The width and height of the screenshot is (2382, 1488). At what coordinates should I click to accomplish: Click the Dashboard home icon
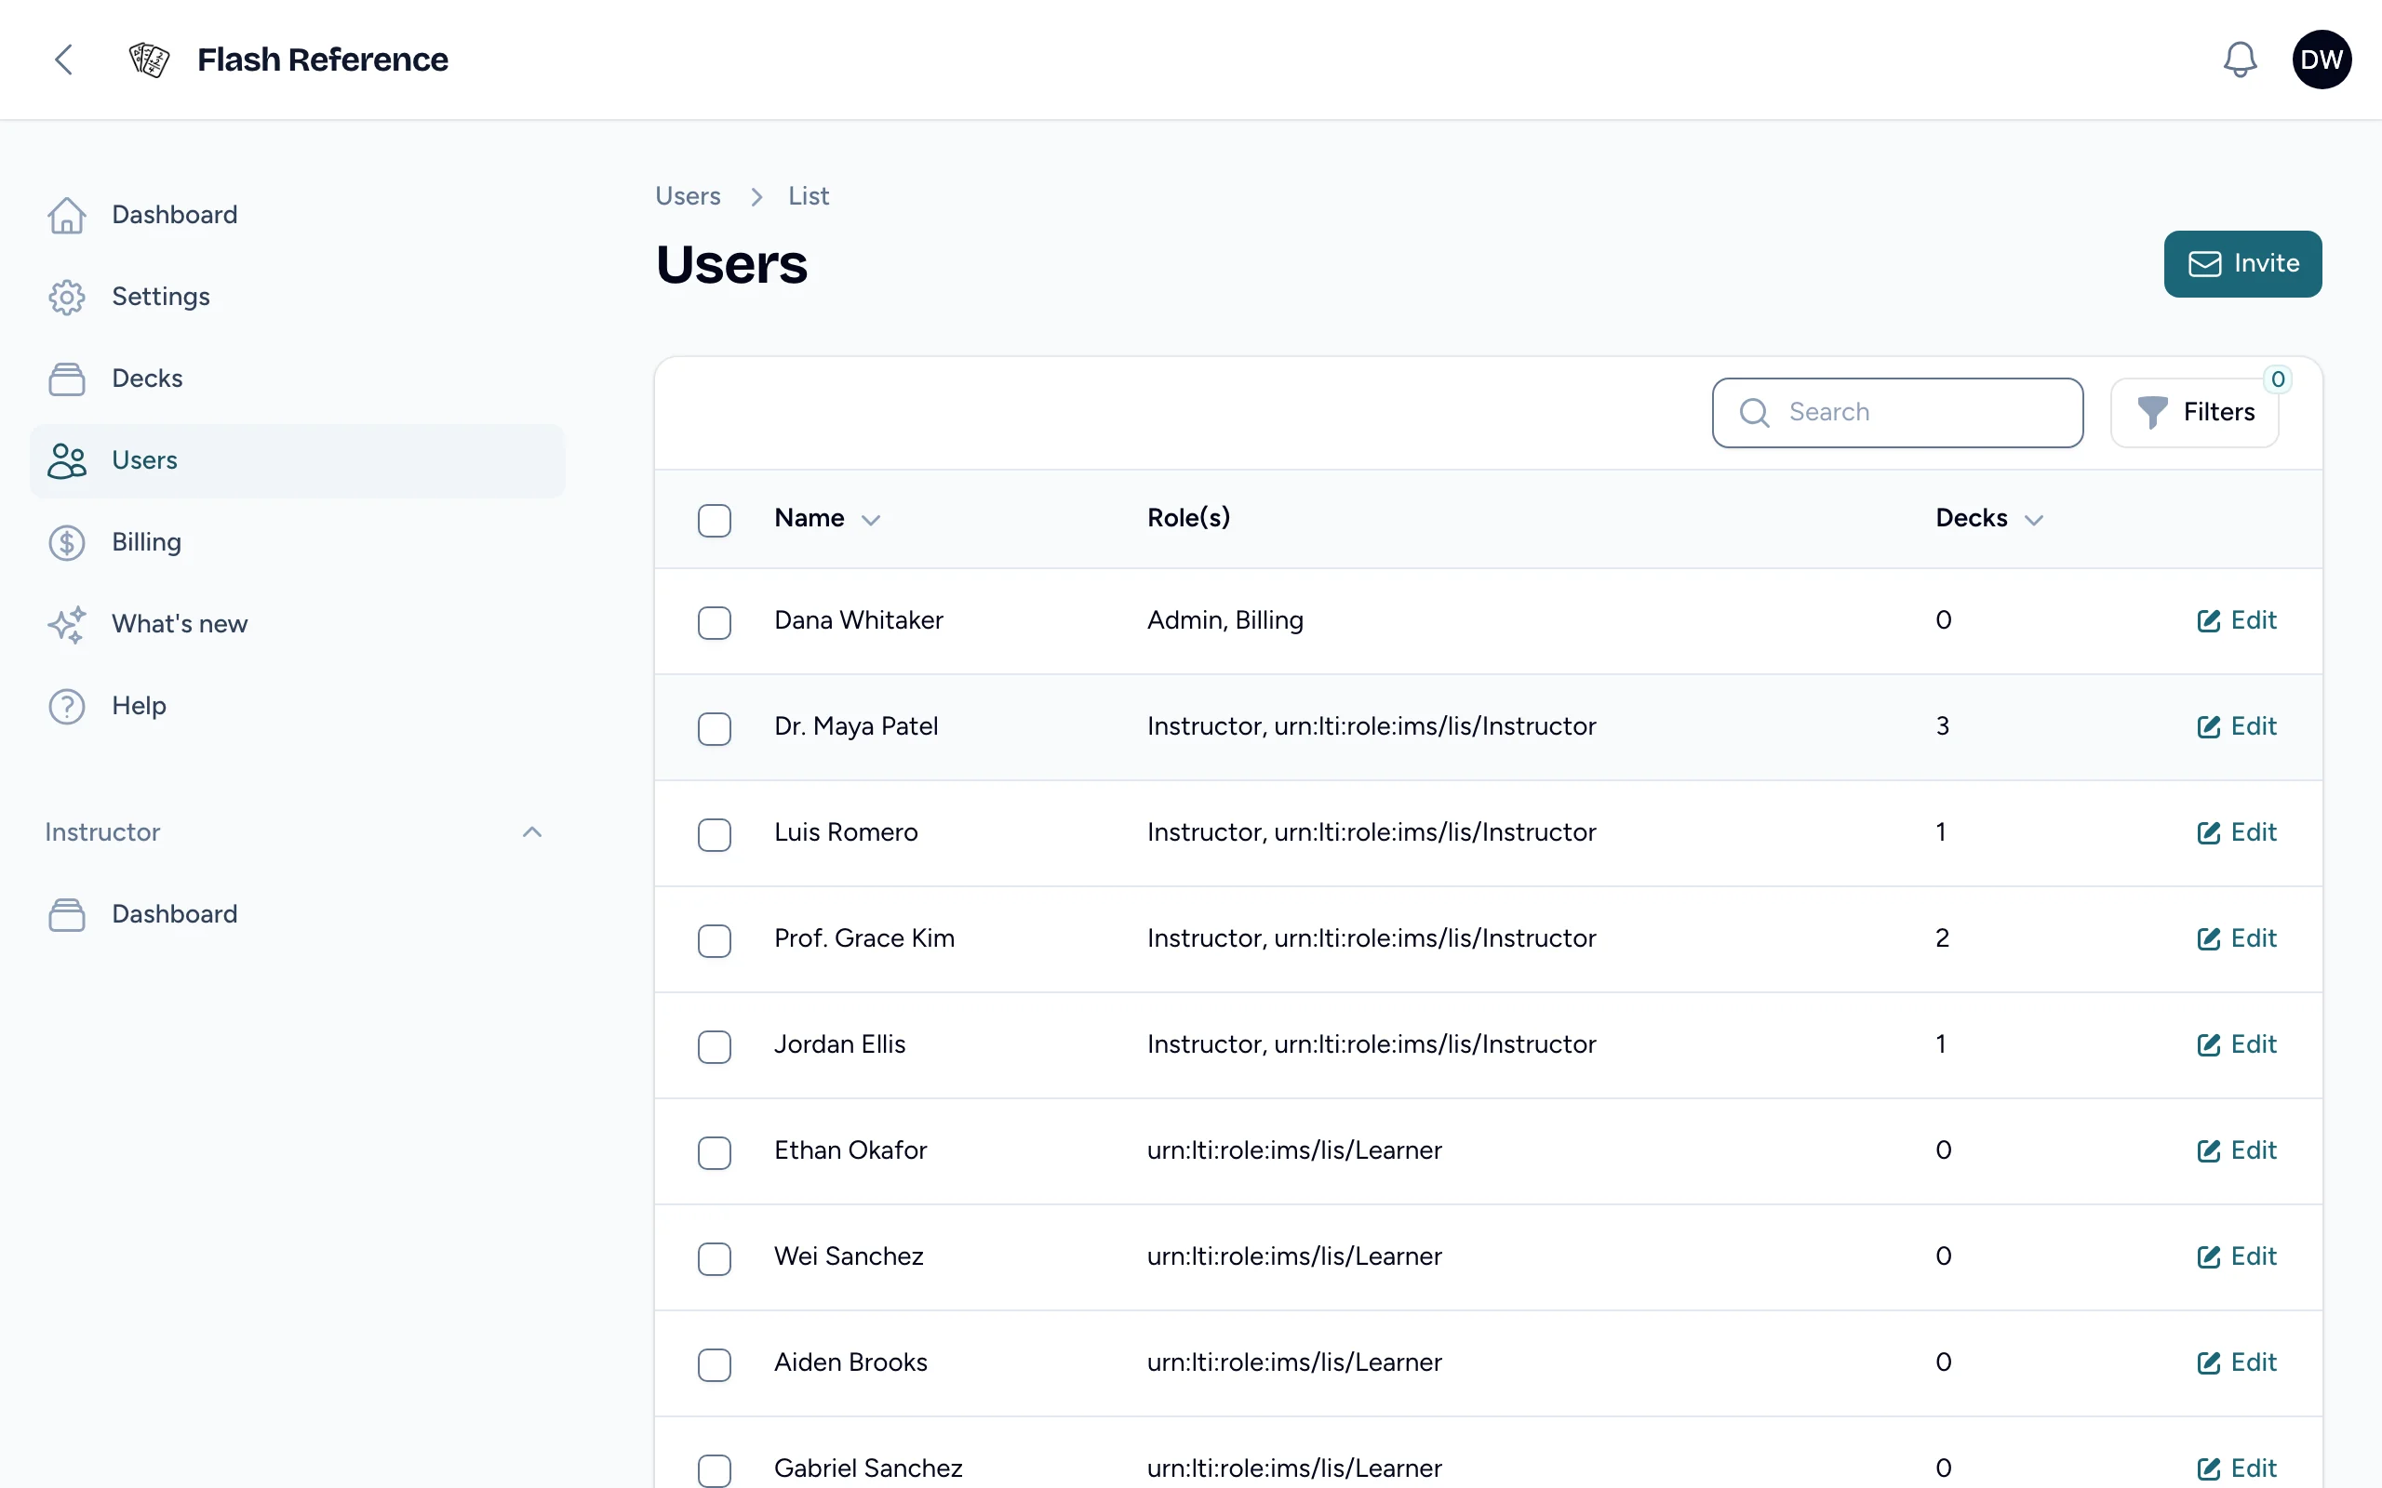(x=67, y=215)
